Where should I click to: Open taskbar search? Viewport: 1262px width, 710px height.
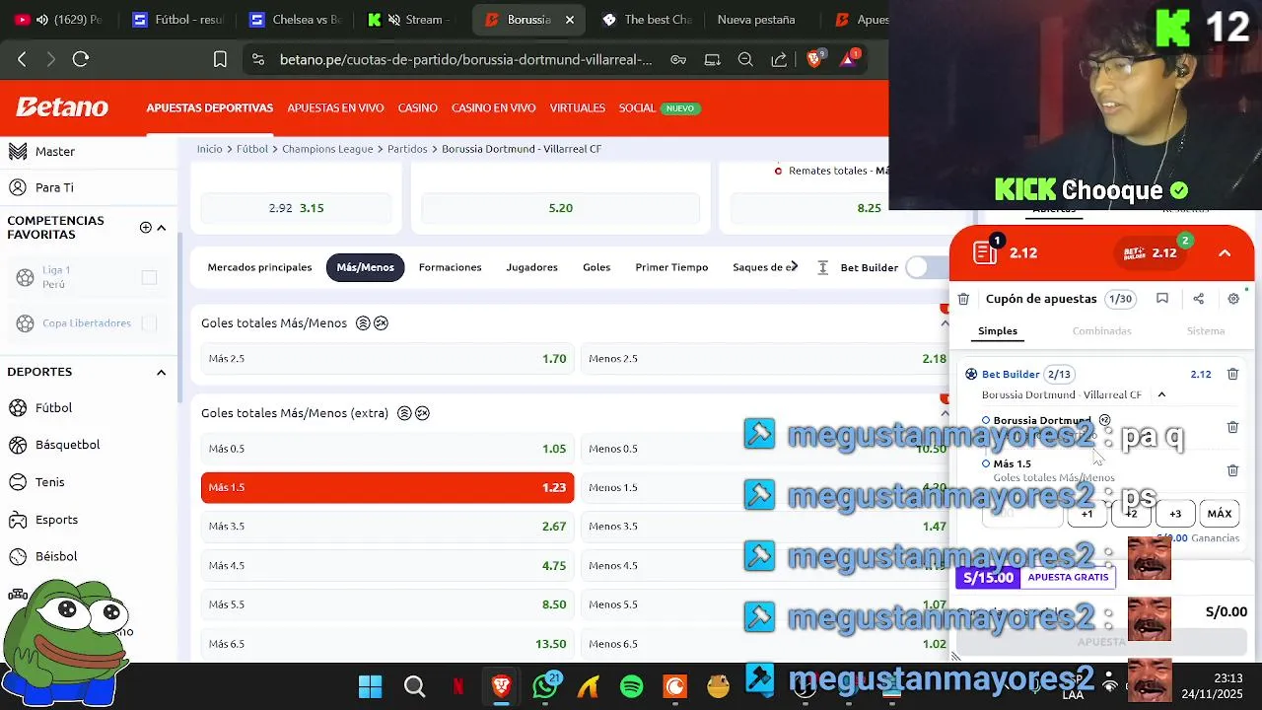tap(414, 686)
